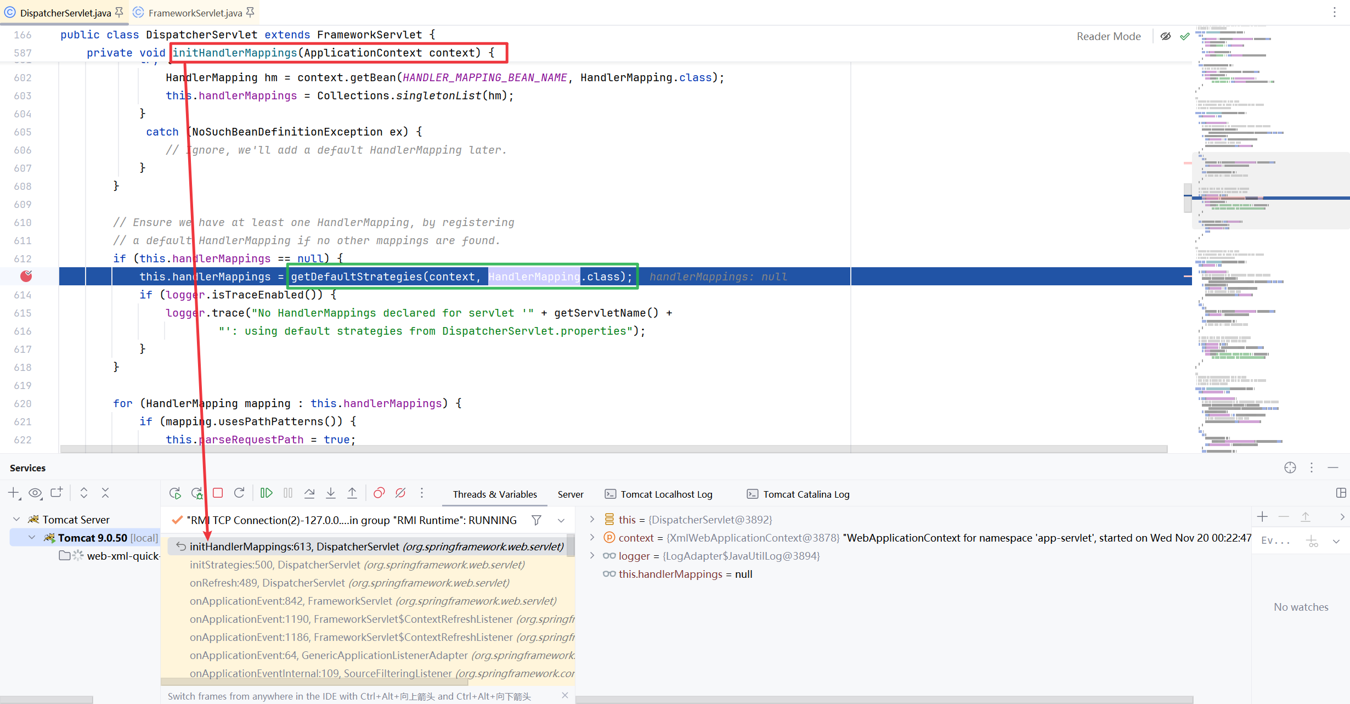Click the Stop server button

tap(218, 493)
